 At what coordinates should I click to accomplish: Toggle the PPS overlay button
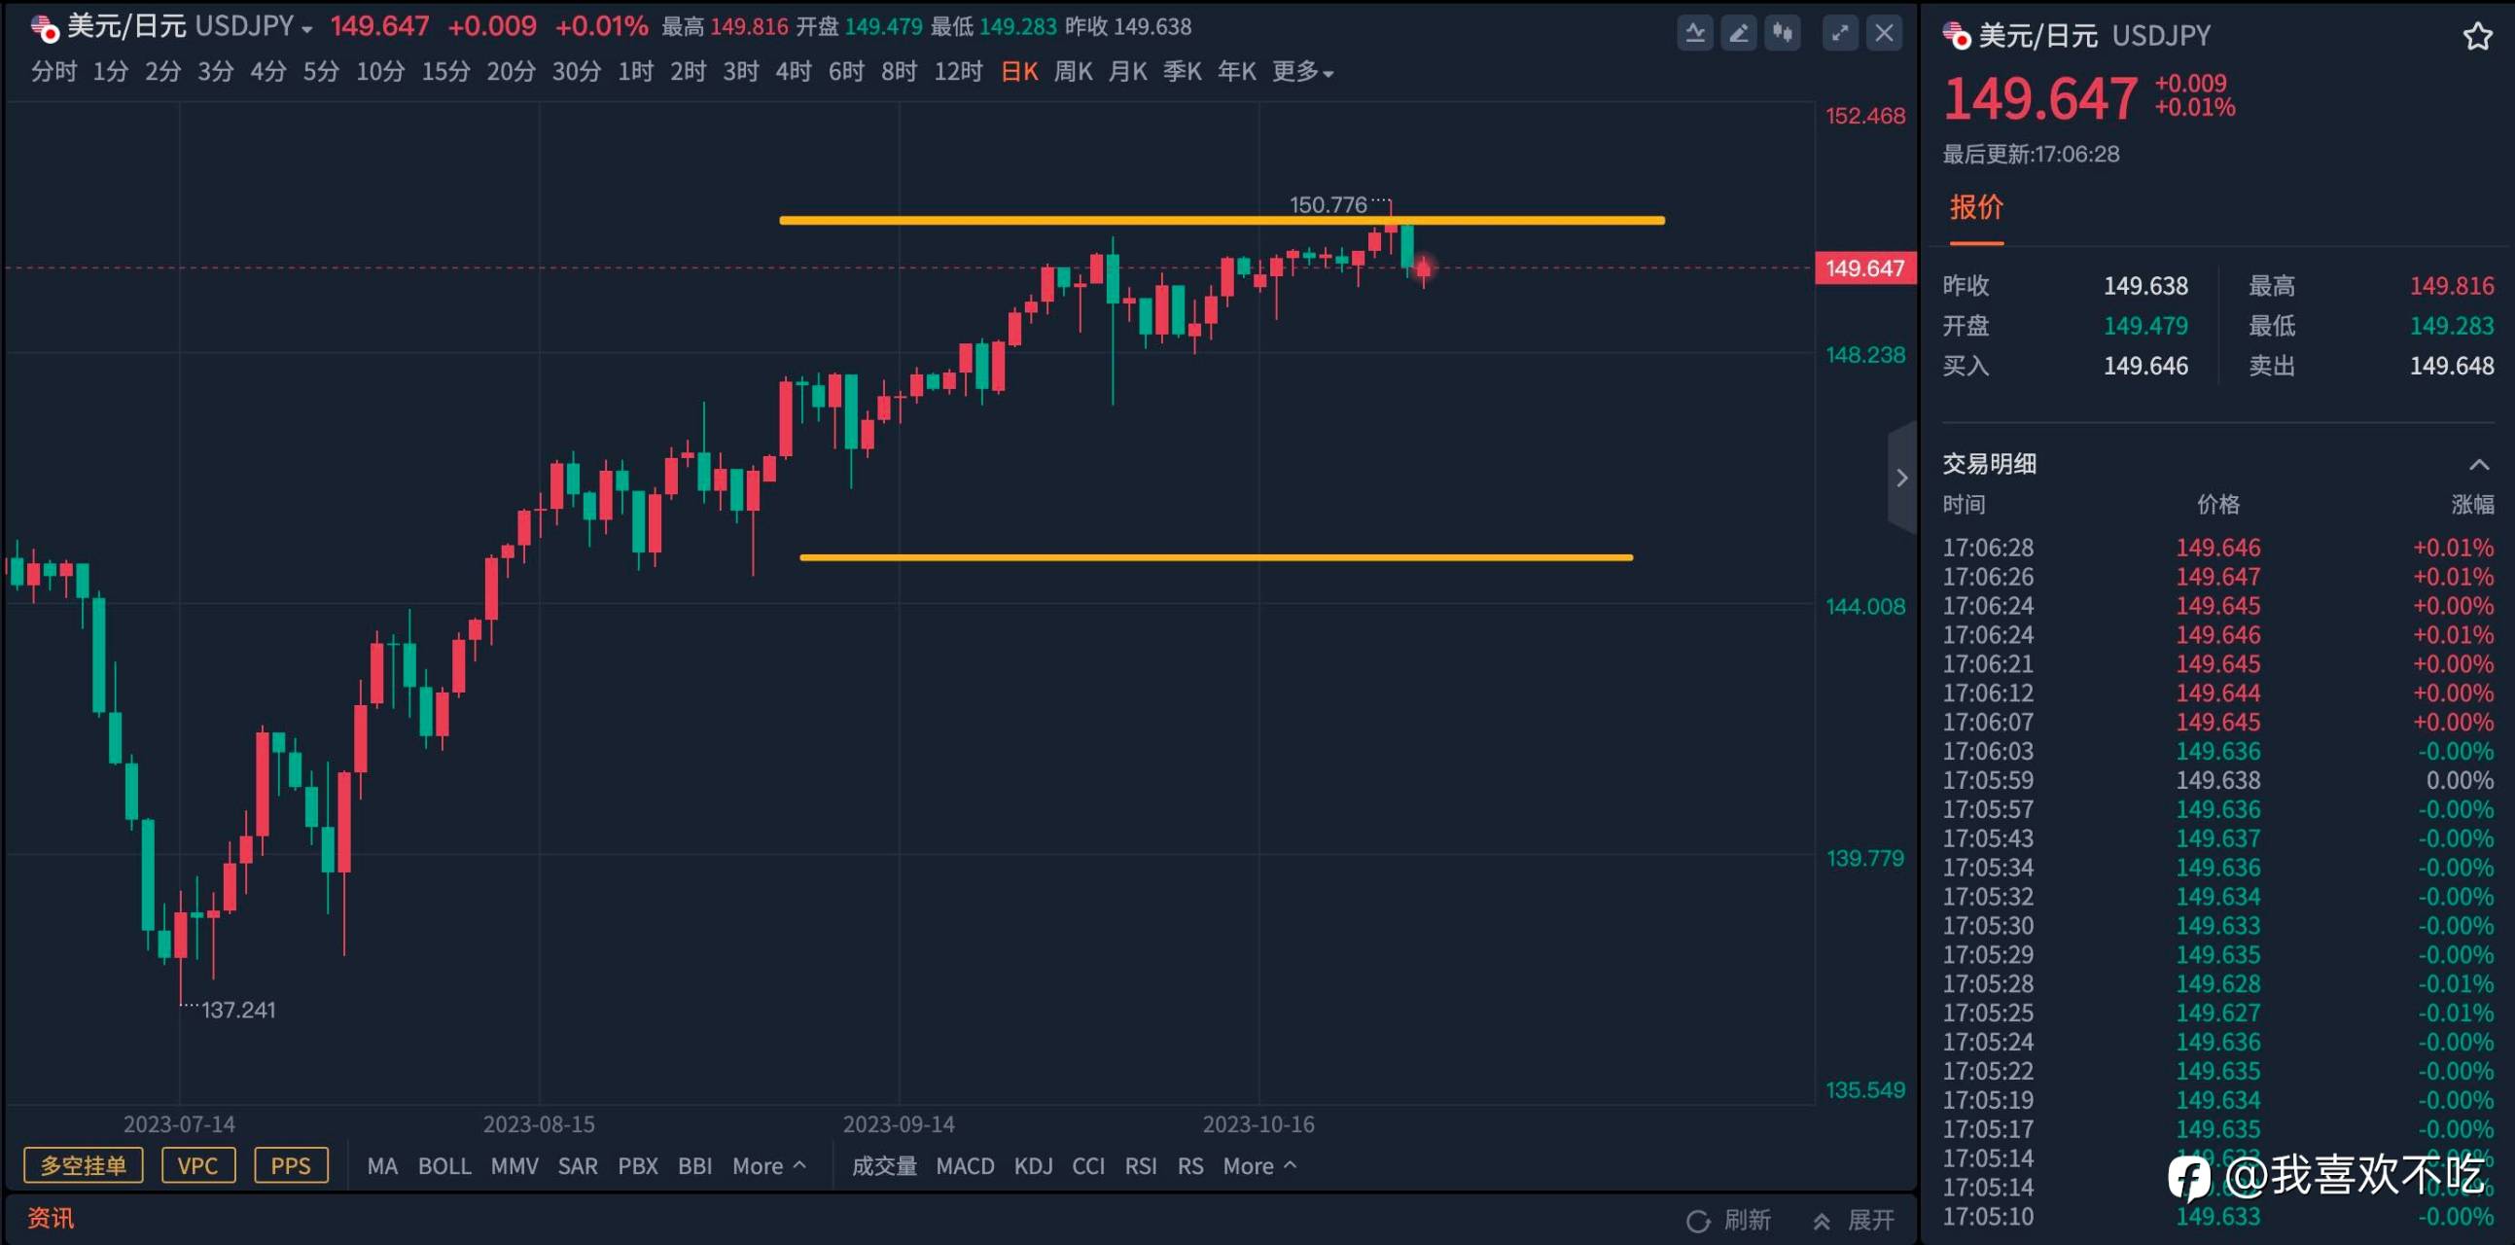pyautogui.click(x=290, y=1166)
